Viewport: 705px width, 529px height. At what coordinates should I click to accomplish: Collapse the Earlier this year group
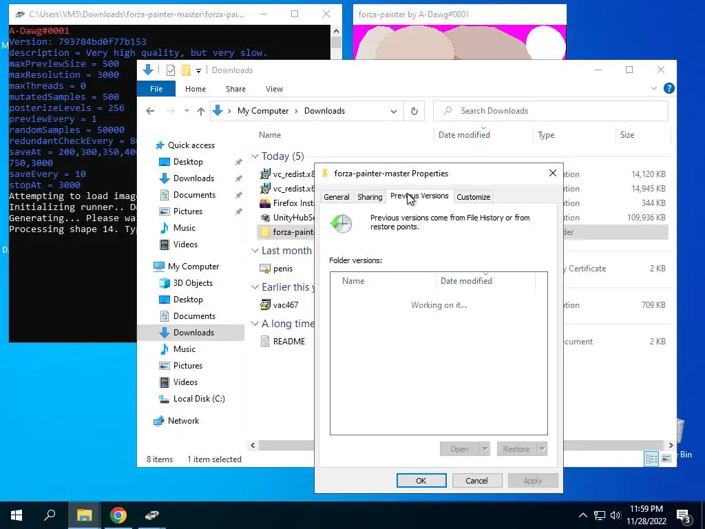click(255, 287)
